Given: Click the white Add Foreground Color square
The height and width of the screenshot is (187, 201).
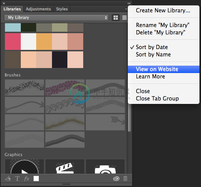Looking at the screenshot, I should pyautogui.click(x=36, y=178).
